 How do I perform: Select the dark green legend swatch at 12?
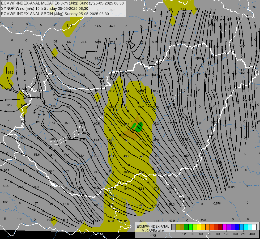pos(186,227)
